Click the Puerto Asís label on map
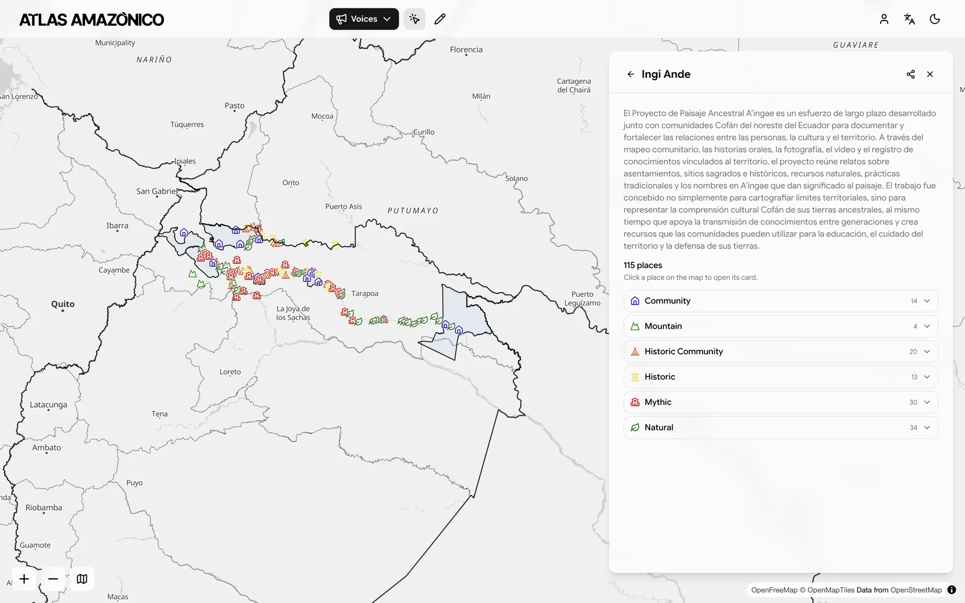Screen dimensions: 965x603 (344, 207)
